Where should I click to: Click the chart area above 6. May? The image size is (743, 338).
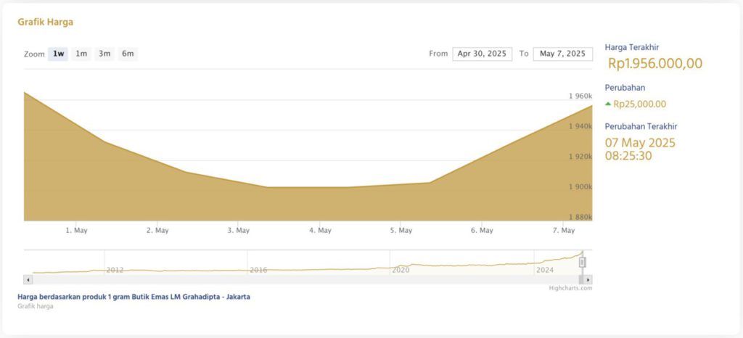(482, 189)
